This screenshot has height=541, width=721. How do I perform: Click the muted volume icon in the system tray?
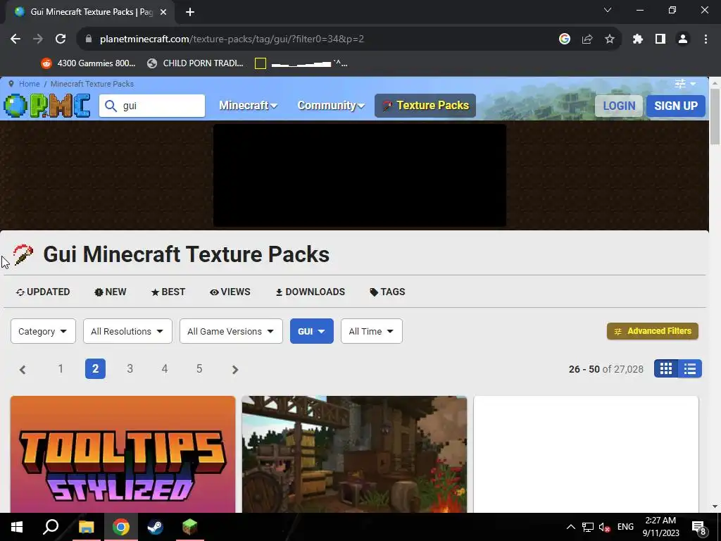(604, 527)
